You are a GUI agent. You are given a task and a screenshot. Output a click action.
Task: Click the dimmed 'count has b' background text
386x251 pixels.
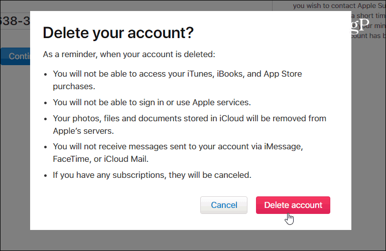pyautogui.click(x=368, y=36)
